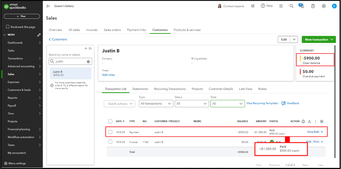Select Justin B in the customer list
Image resolution: width=341 pixels, height=169 pixels.
point(70,73)
